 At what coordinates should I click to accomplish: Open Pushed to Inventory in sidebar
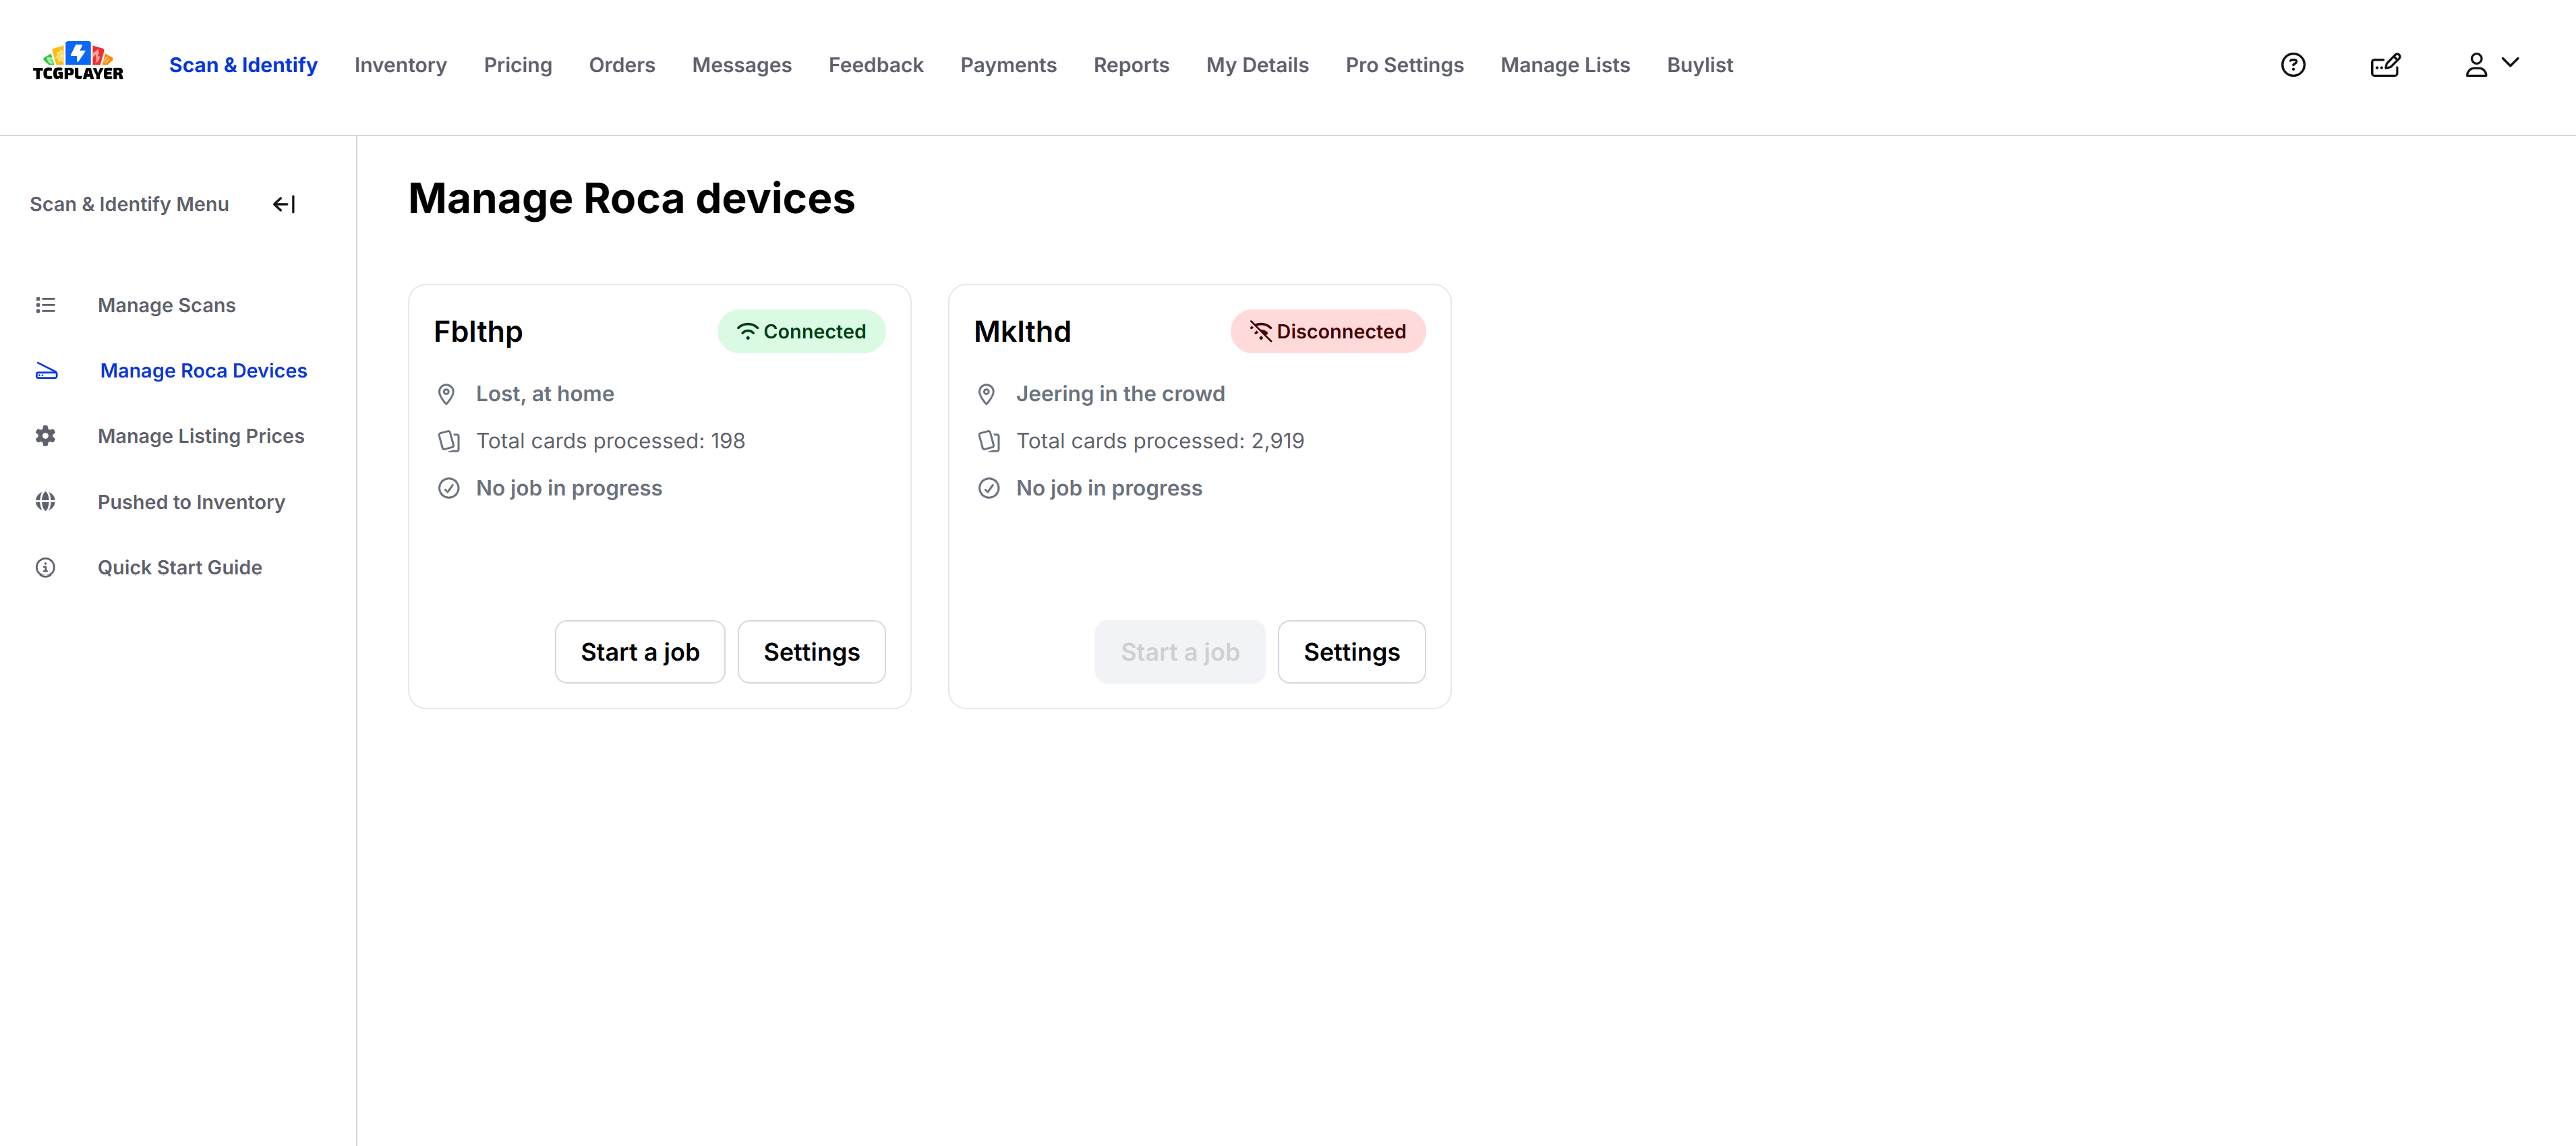point(191,502)
